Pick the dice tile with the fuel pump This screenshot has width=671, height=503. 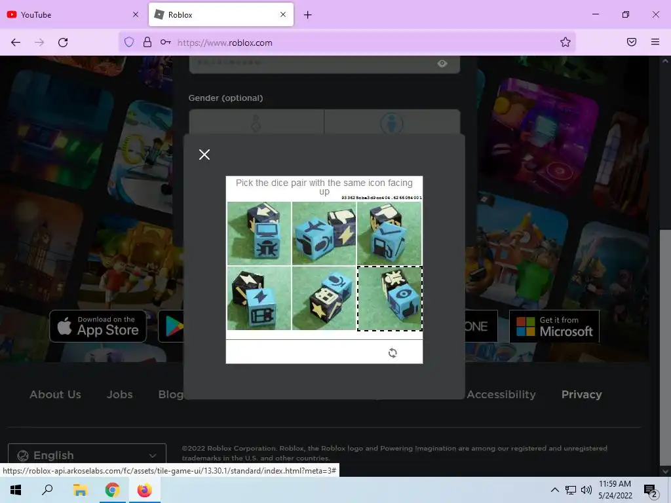(x=389, y=233)
